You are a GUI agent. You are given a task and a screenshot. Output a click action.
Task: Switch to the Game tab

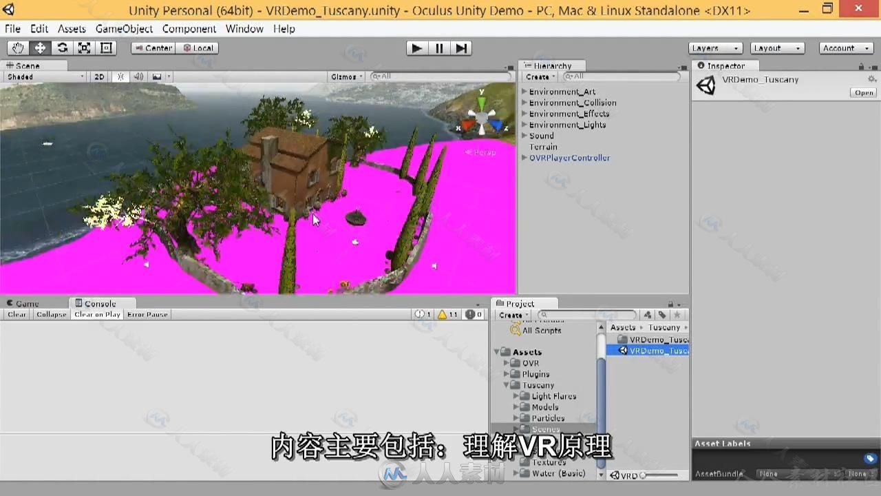(x=23, y=303)
